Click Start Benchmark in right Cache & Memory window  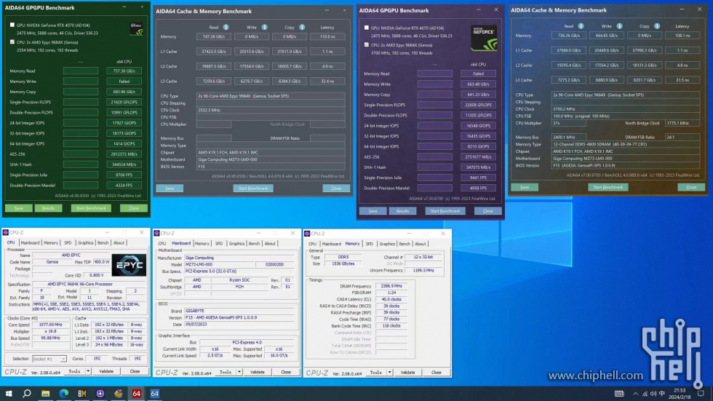[x=608, y=187]
